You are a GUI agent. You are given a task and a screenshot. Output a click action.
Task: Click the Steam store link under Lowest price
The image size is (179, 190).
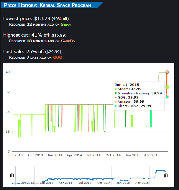pos(66,24)
